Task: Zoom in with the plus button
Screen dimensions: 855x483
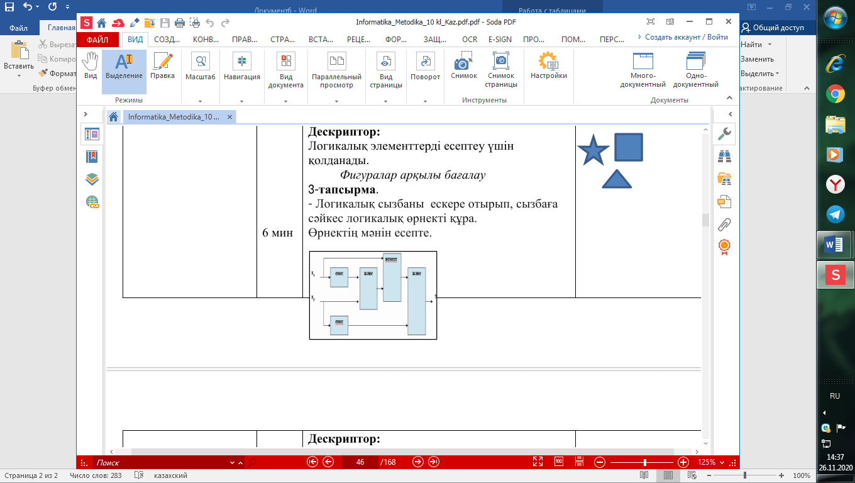Action: [x=683, y=462]
